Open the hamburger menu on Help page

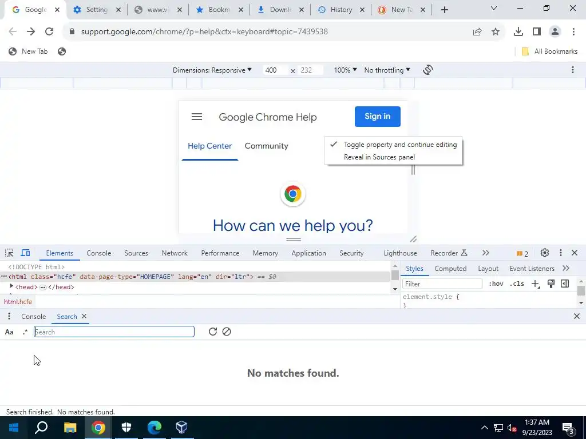[197, 117]
